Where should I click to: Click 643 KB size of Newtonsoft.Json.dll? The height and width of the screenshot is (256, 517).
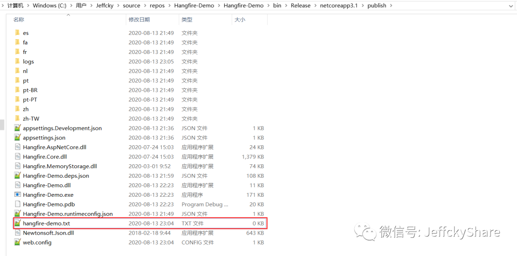click(255, 233)
